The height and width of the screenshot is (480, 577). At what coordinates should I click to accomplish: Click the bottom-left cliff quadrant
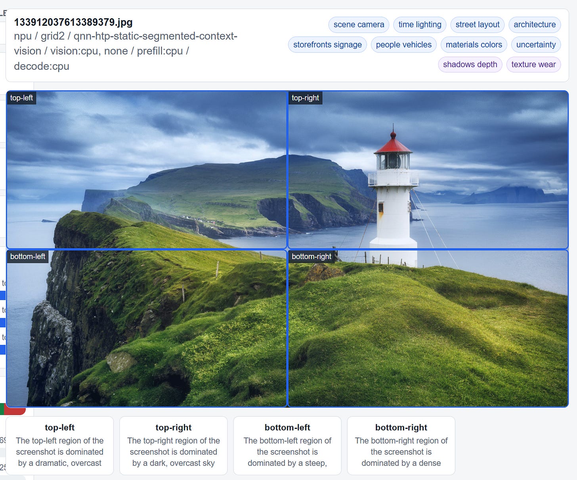click(x=147, y=328)
